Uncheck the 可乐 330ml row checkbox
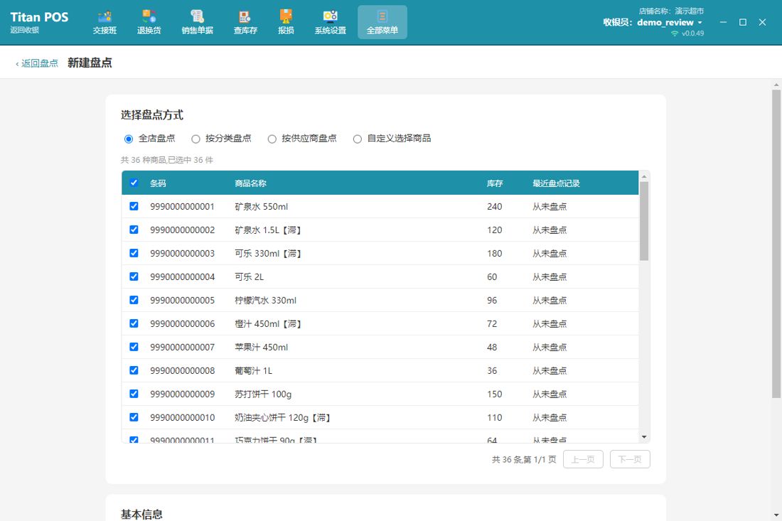Screen dimensions: 782x521 [x=134, y=253]
